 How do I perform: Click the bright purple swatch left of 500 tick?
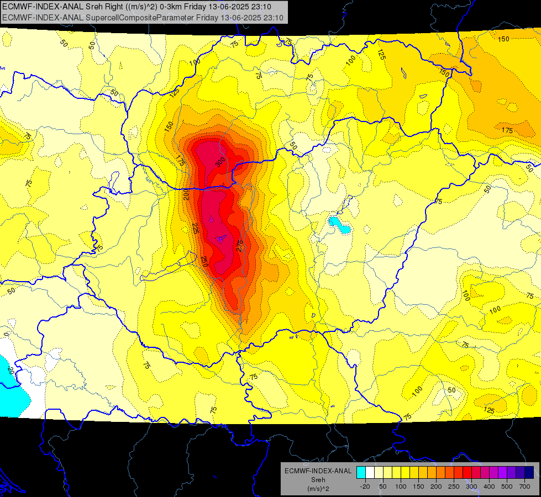pos(503,473)
